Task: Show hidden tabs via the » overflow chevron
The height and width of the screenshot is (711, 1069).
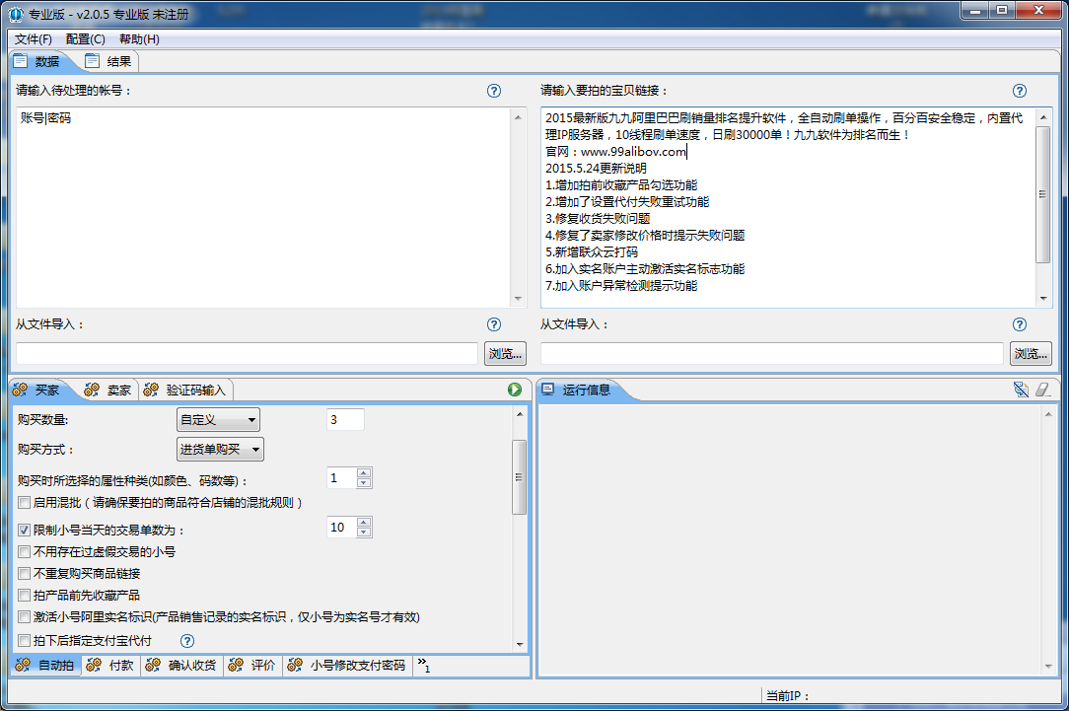Action: (422, 664)
